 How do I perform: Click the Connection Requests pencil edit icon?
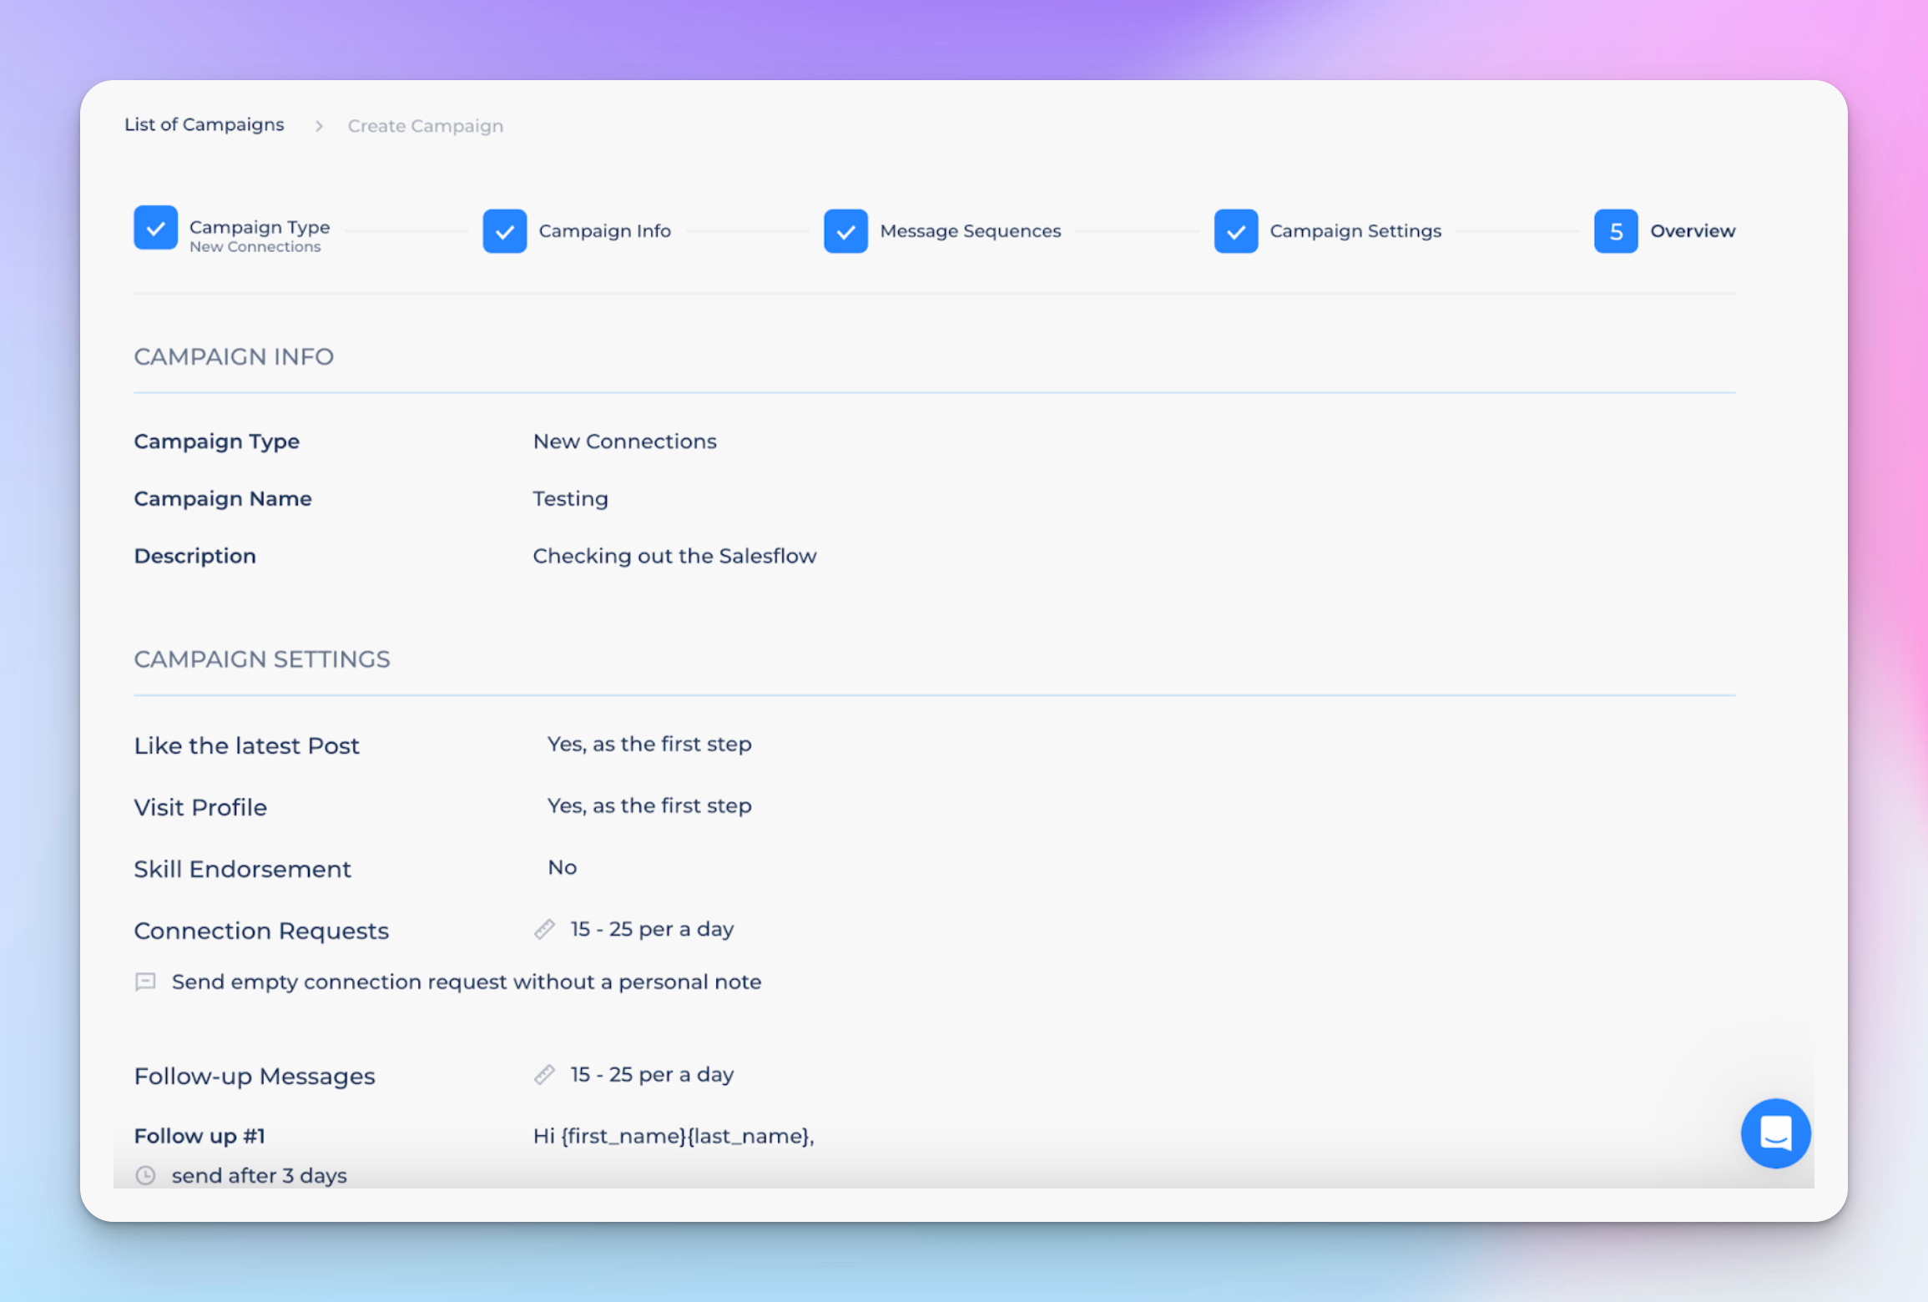544,929
